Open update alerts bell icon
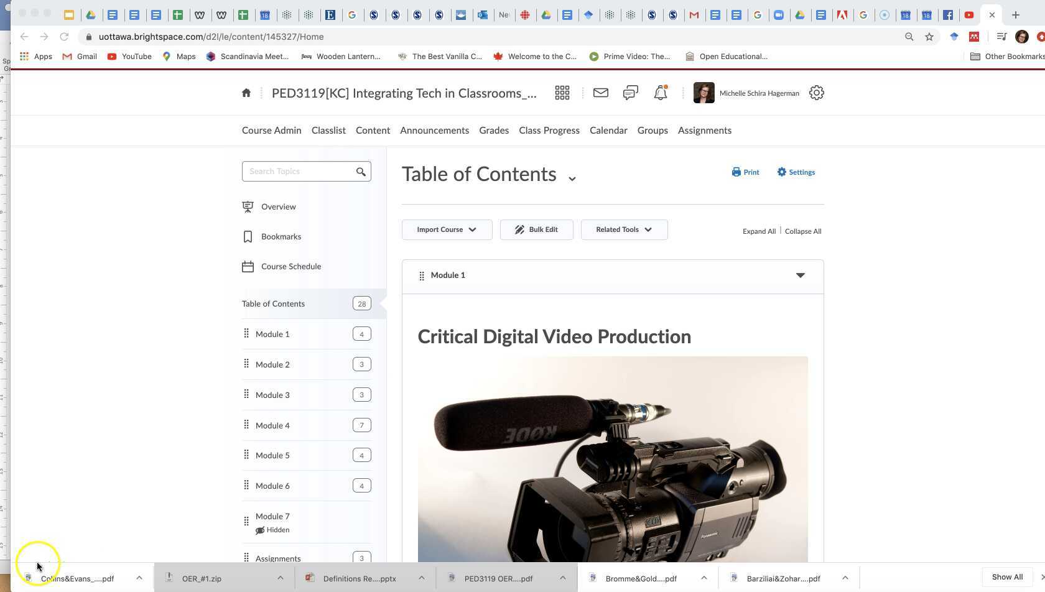This screenshot has height=592, width=1045. [660, 93]
